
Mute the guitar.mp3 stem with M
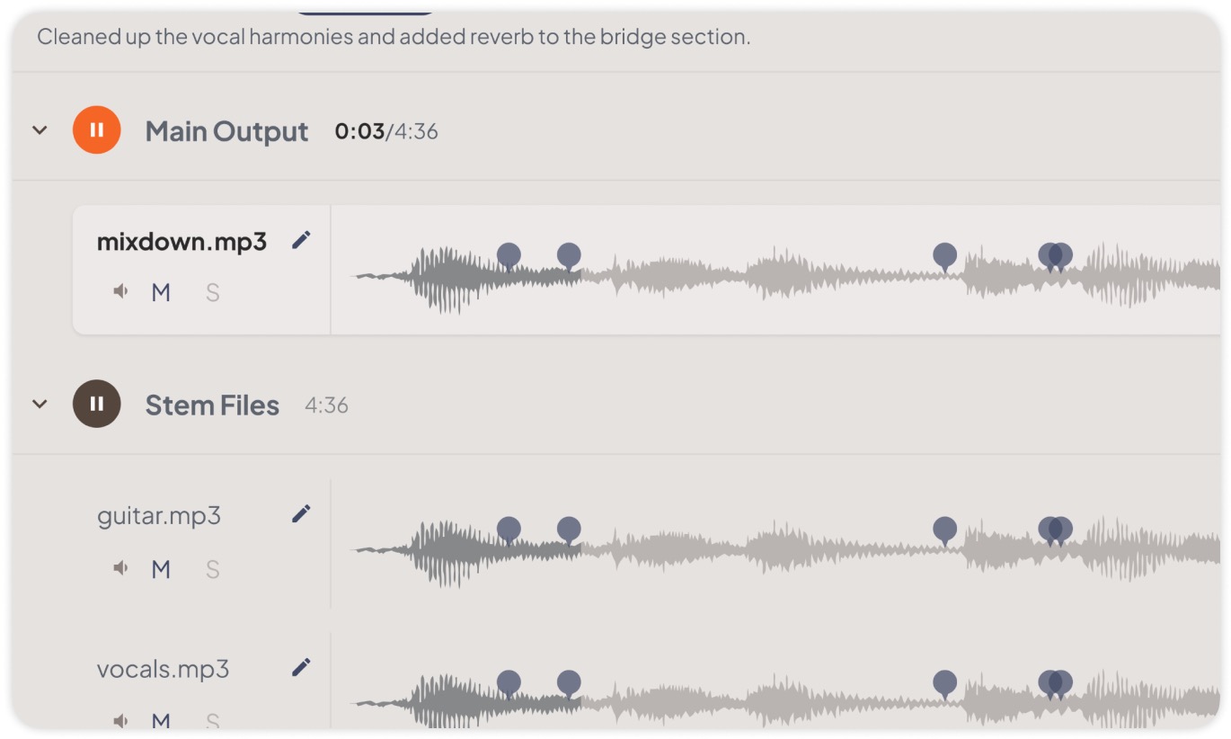[161, 569]
